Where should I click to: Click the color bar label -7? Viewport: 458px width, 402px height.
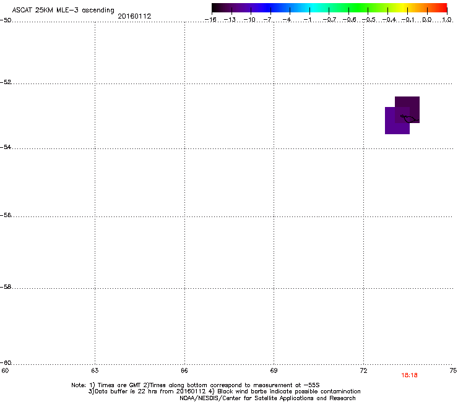click(x=268, y=20)
